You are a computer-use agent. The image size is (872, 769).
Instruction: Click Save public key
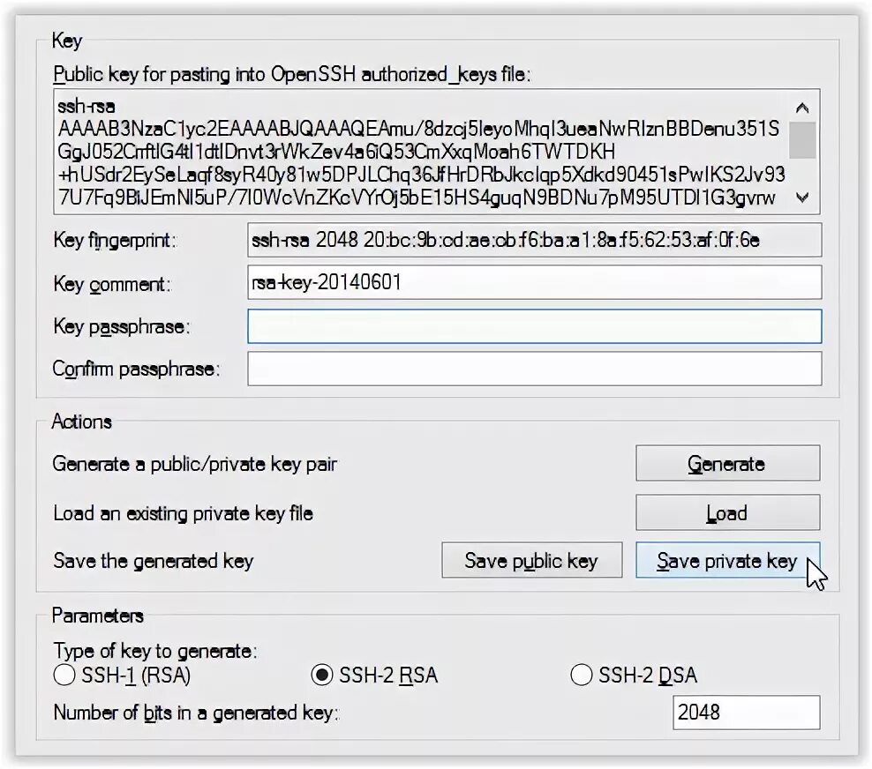coord(531,560)
